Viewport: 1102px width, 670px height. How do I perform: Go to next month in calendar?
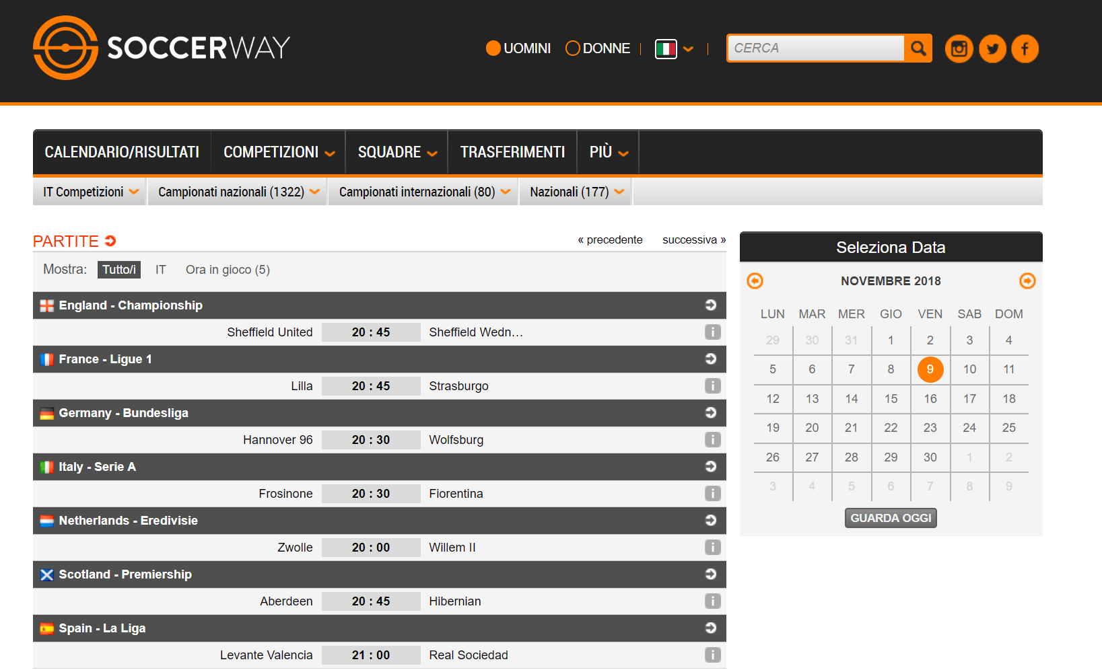coord(1027,281)
